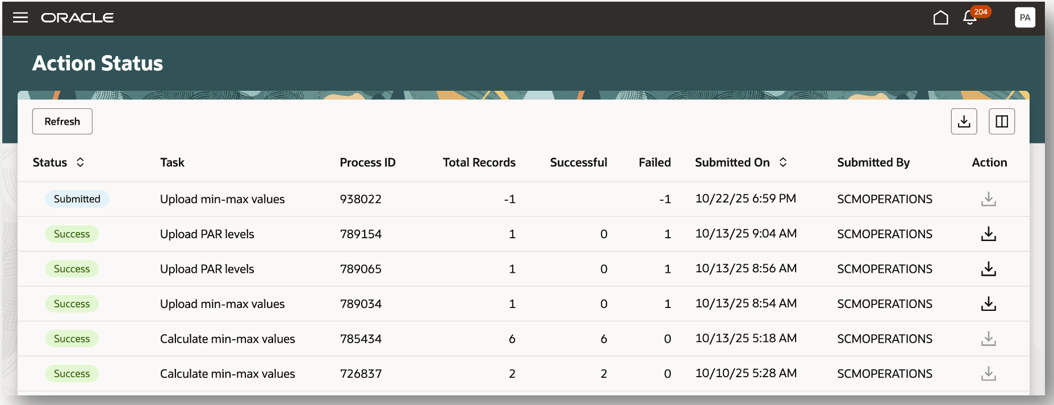Click the Oracle logo
The width and height of the screenshot is (1054, 405).
tap(77, 18)
